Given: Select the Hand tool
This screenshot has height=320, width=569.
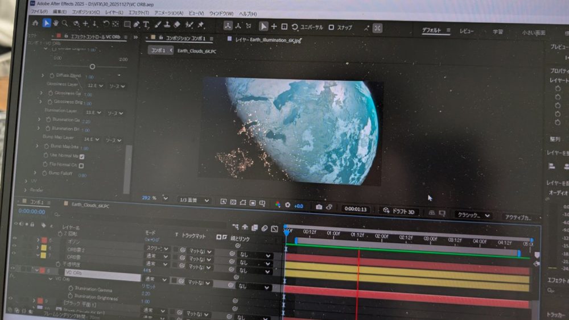Looking at the screenshot, I should 56,23.
